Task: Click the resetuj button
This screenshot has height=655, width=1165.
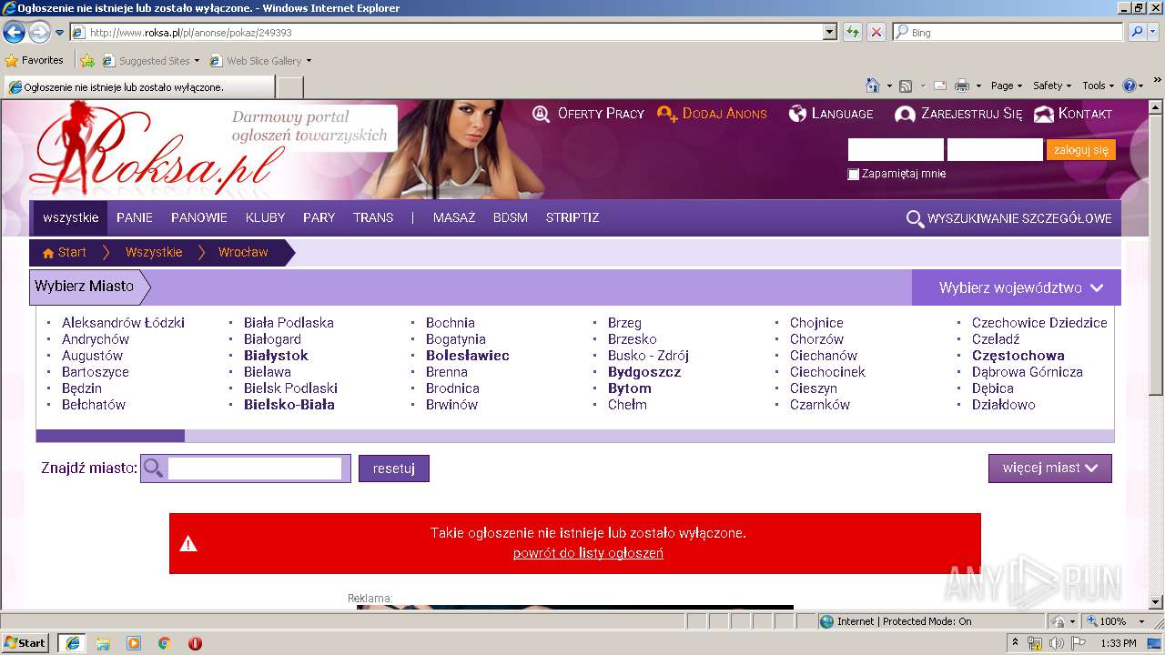Action: [394, 469]
